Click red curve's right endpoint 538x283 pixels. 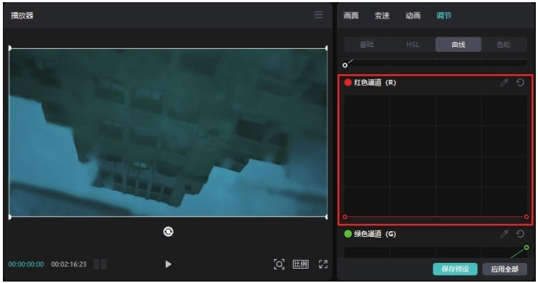(x=526, y=217)
